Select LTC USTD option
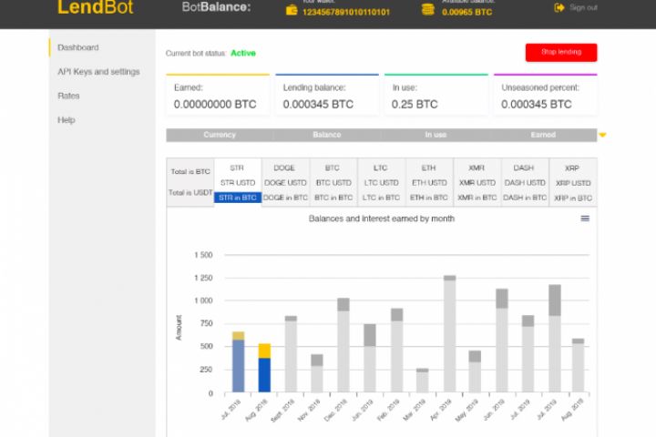656x437 pixels. 381,183
